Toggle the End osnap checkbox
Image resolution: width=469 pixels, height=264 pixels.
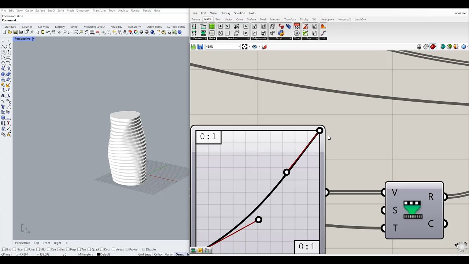(x=4, y=249)
